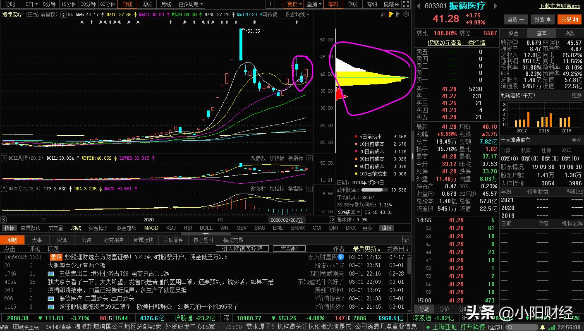Click the quote list icon beside the flags
The width and height of the screenshot is (584, 331).
(x=383, y=14)
